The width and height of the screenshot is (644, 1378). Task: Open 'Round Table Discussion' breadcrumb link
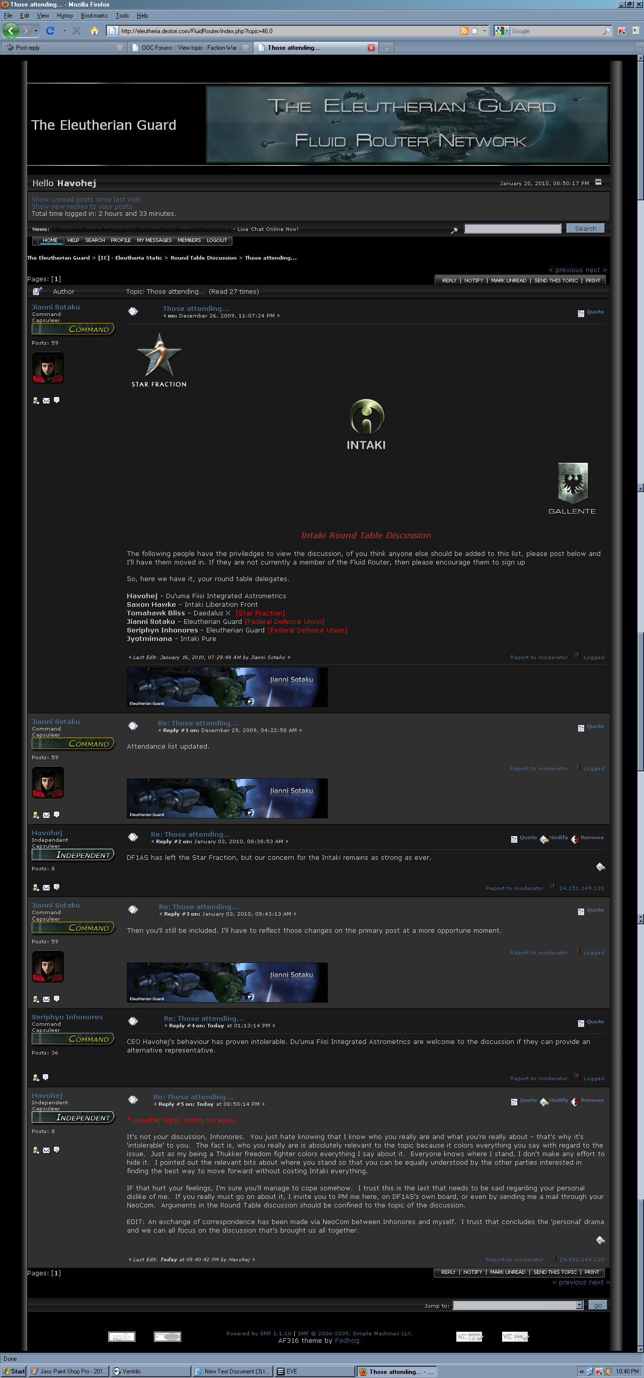click(203, 258)
